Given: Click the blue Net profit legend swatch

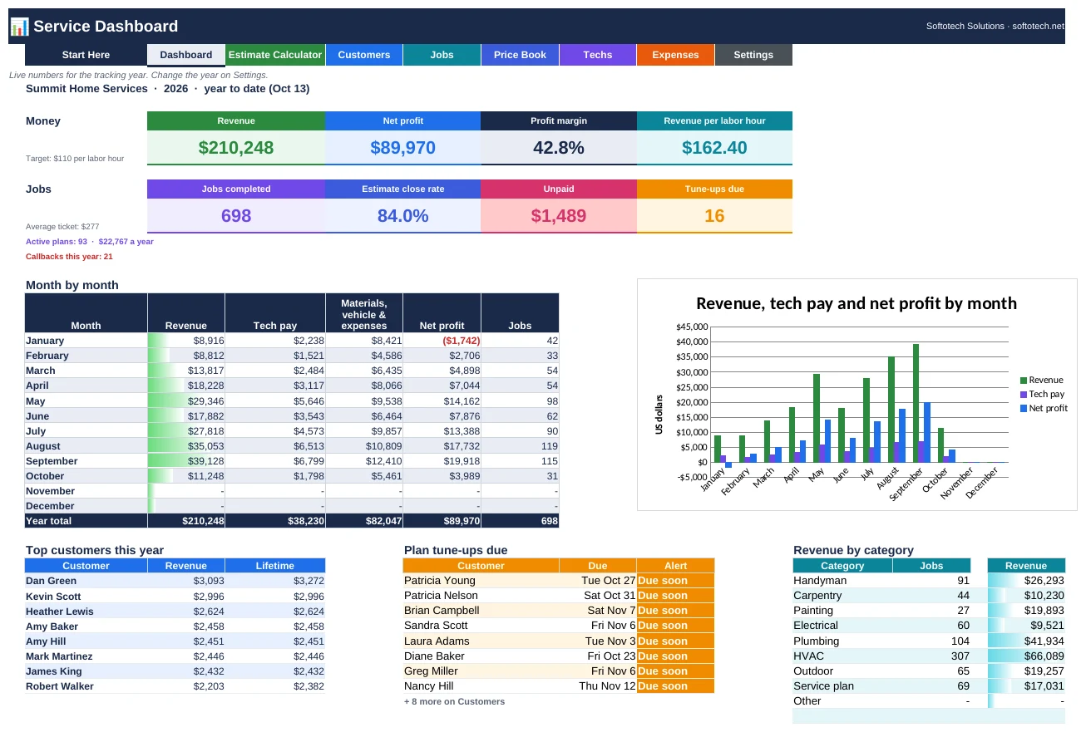Looking at the screenshot, I should [1024, 409].
